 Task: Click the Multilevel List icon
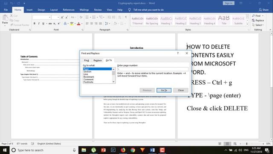101,17
